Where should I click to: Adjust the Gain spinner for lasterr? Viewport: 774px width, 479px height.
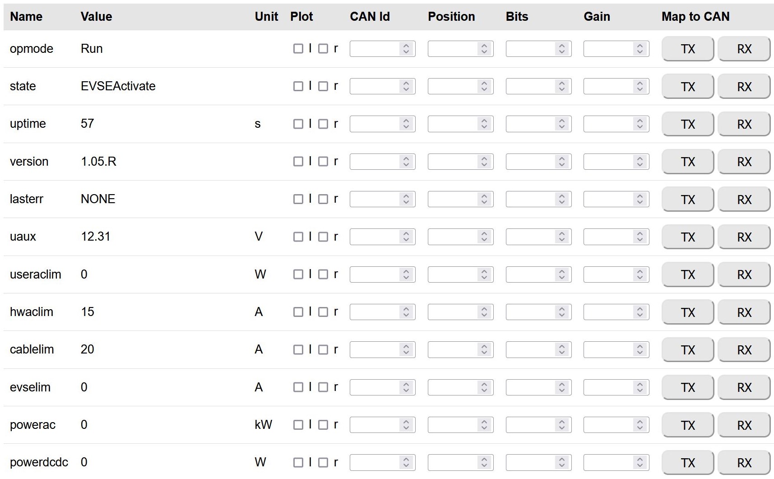click(640, 199)
